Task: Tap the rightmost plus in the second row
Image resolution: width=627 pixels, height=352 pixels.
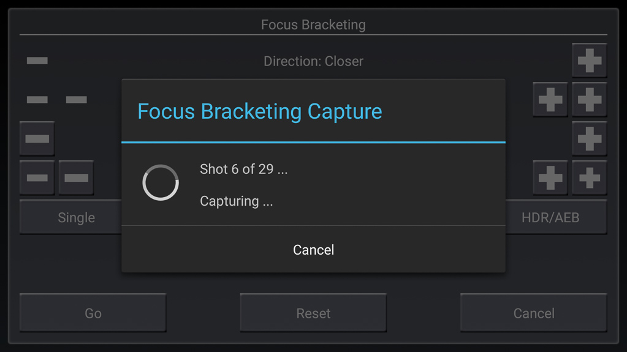Action: point(590,100)
